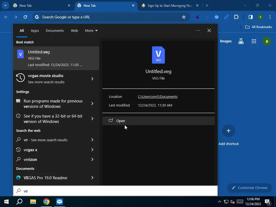
Task: Open the Untitled.veg best match result
Action: [56, 58]
